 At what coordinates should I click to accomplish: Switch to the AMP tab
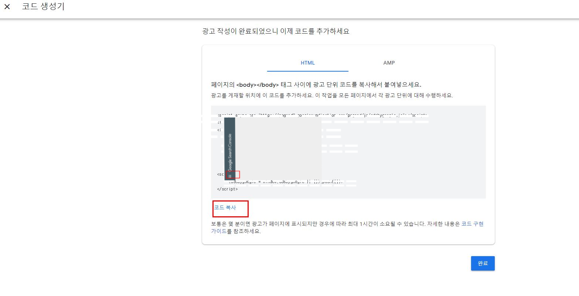(389, 63)
